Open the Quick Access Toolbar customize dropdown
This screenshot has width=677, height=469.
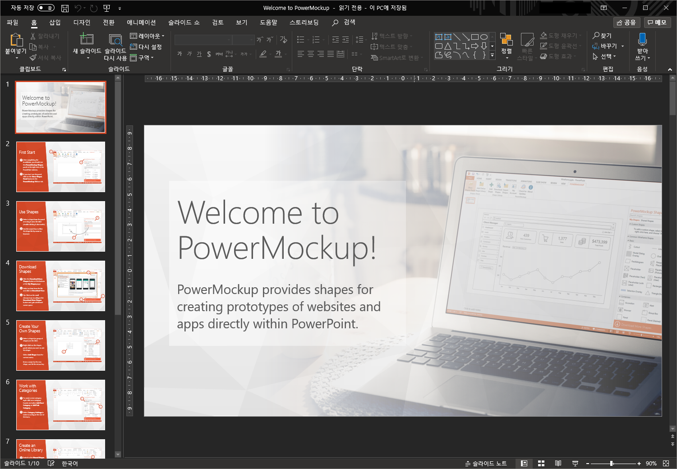point(120,8)
